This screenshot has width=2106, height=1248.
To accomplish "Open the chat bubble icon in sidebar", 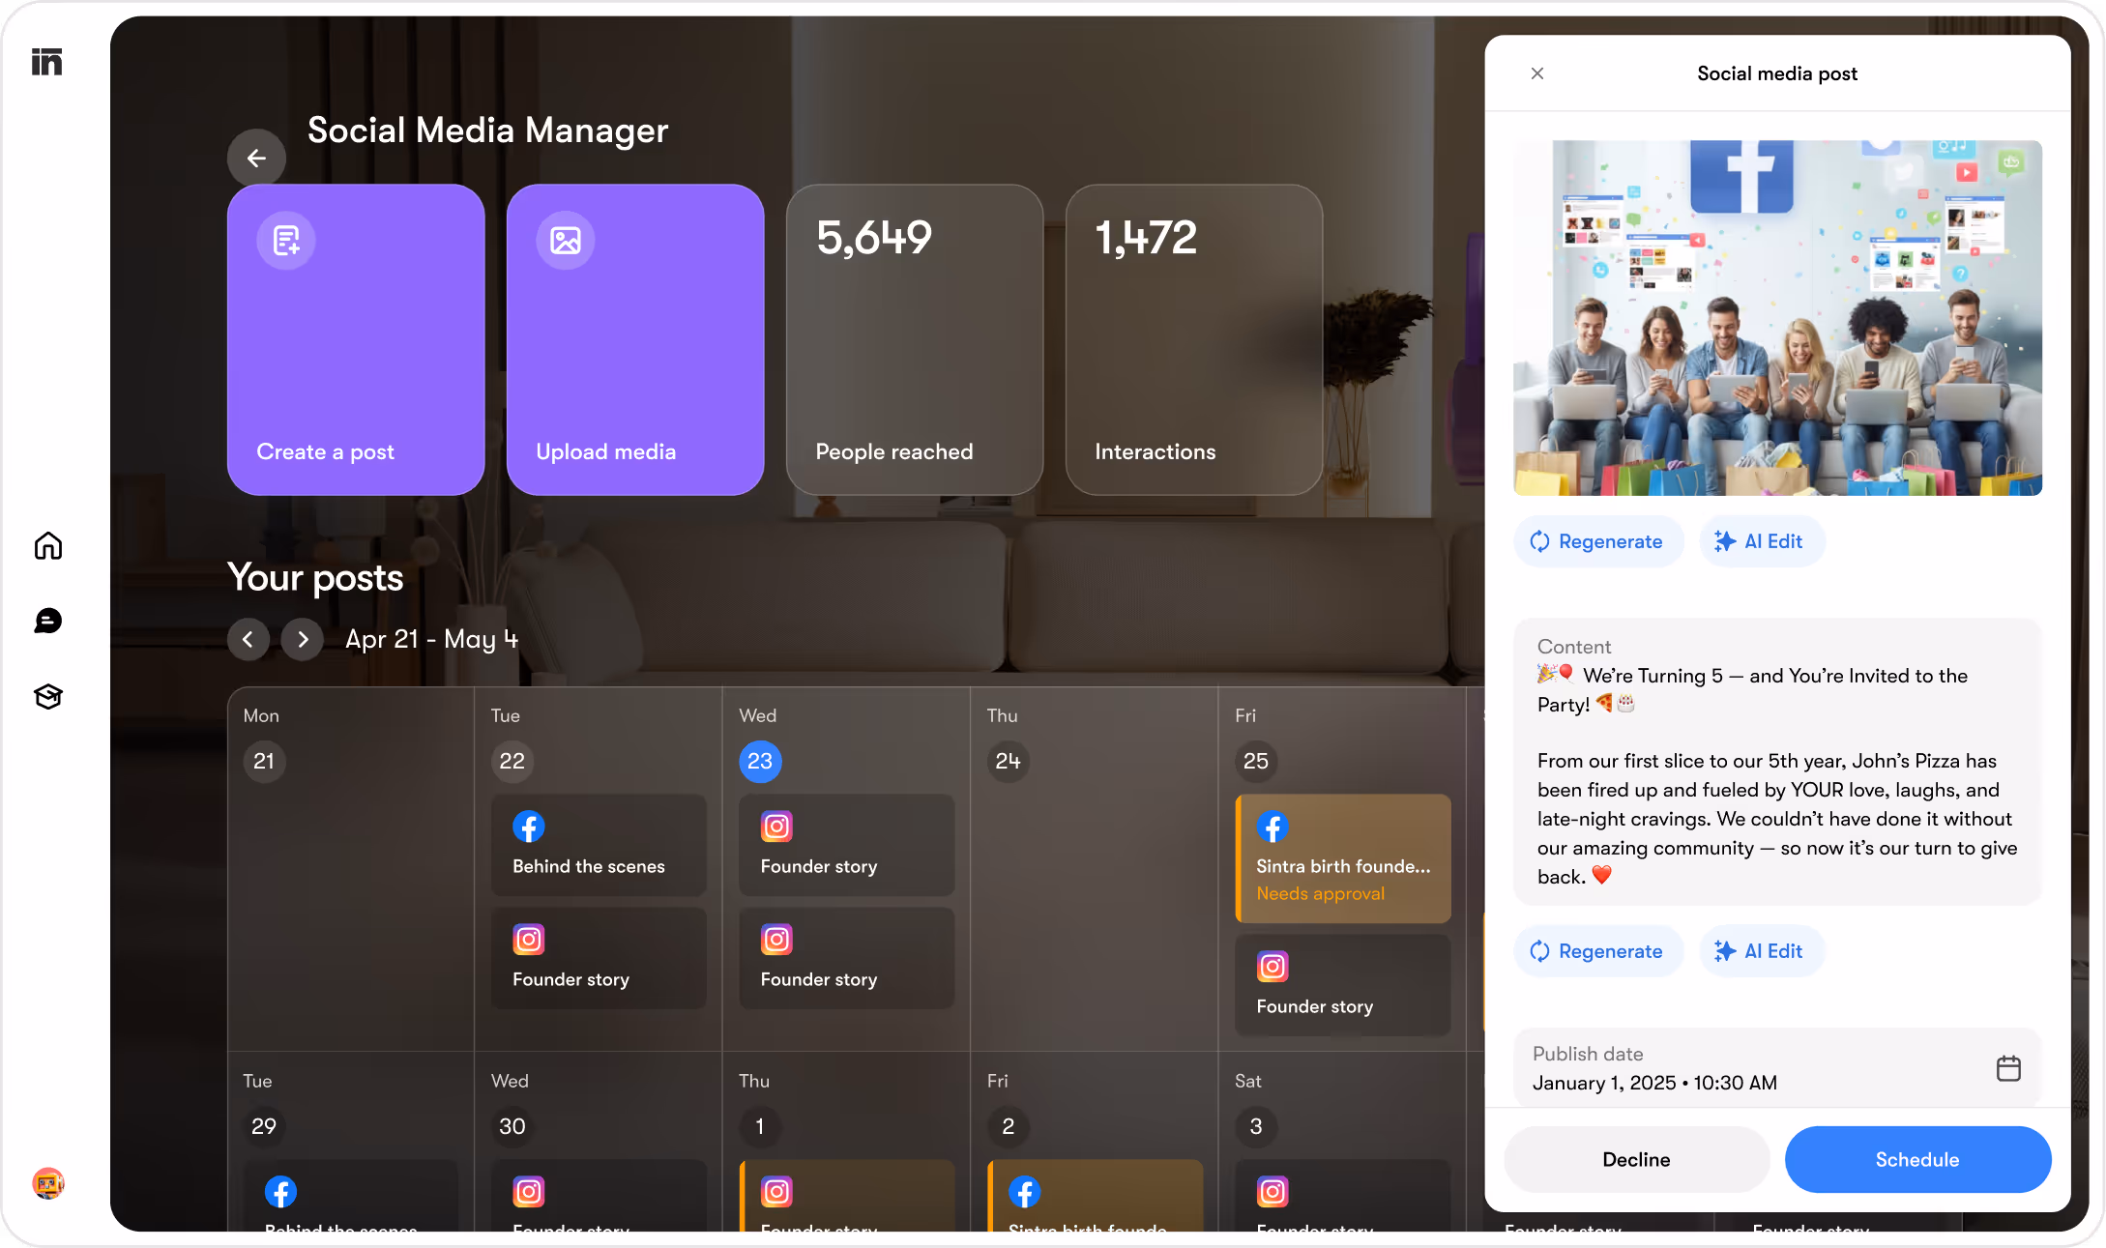I will (x=47, y=621).
